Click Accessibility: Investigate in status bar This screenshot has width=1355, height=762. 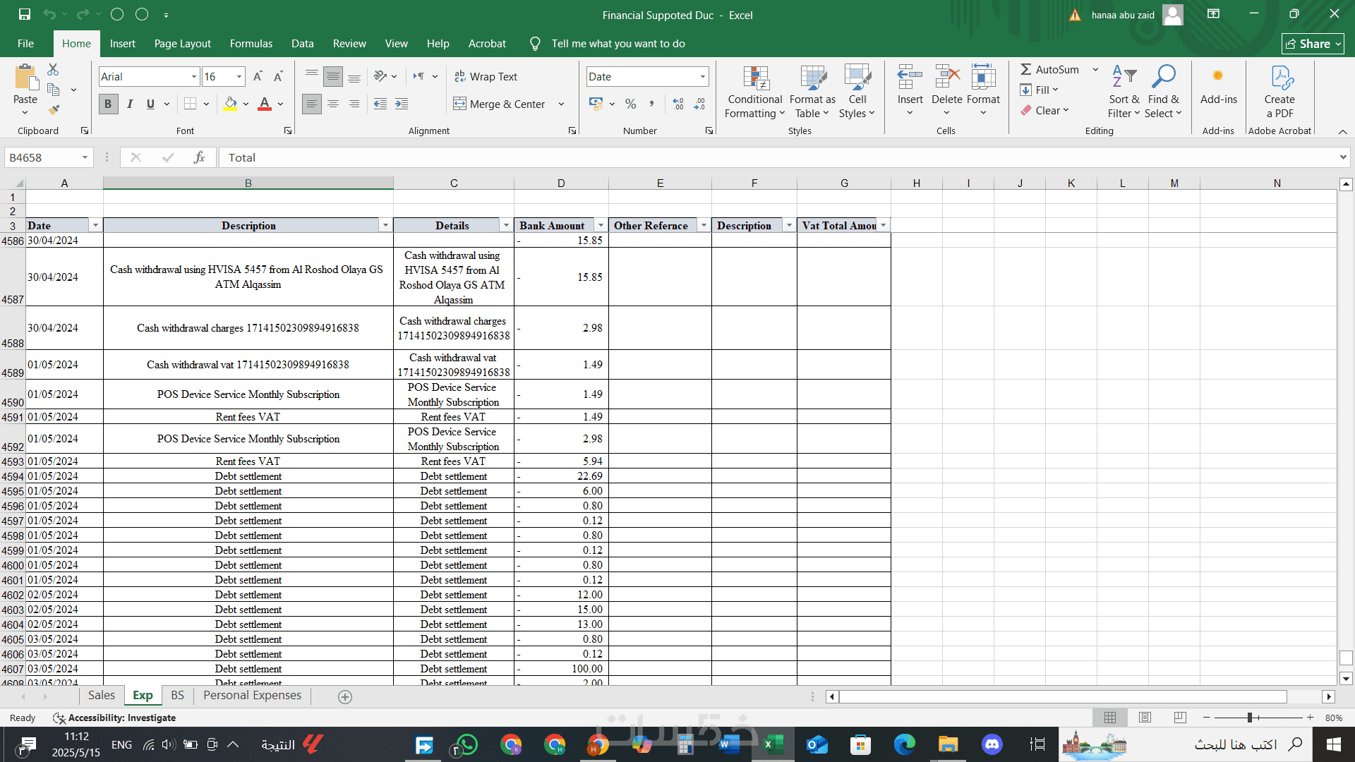click(x=121, y=718)
